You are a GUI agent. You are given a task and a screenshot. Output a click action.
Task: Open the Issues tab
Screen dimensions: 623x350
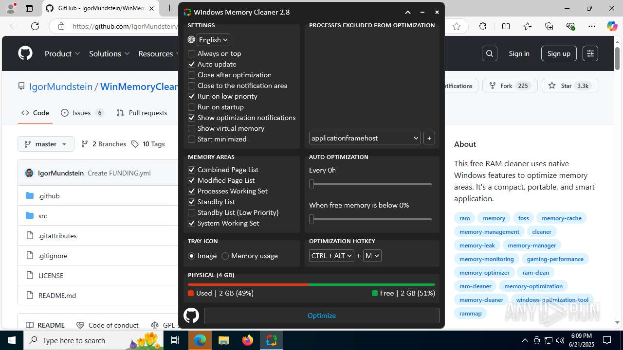[x=82, y=113]
